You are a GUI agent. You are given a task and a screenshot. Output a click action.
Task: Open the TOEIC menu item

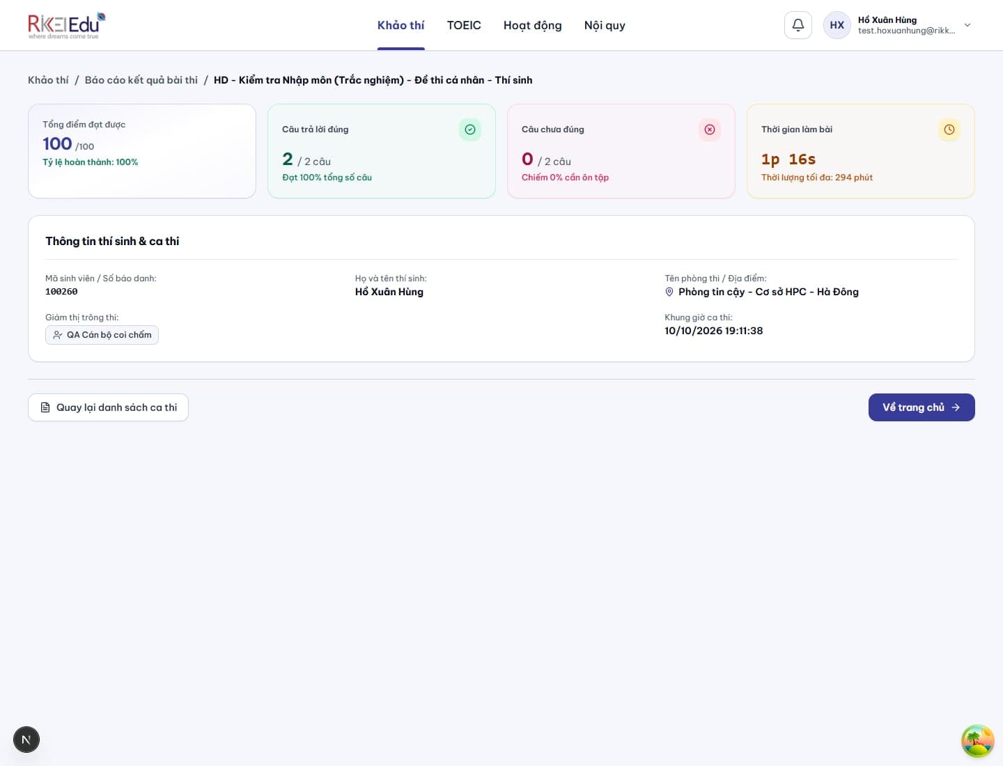pos(464,25)
